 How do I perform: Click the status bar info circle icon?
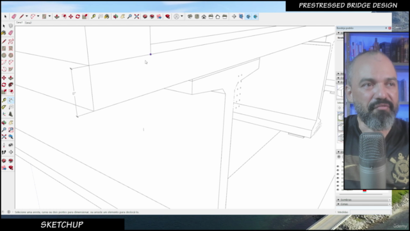tap(8, 212)
